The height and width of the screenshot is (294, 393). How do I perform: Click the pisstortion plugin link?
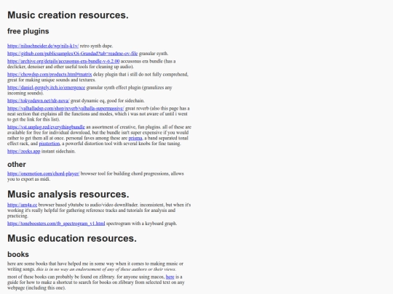(49, 144)
